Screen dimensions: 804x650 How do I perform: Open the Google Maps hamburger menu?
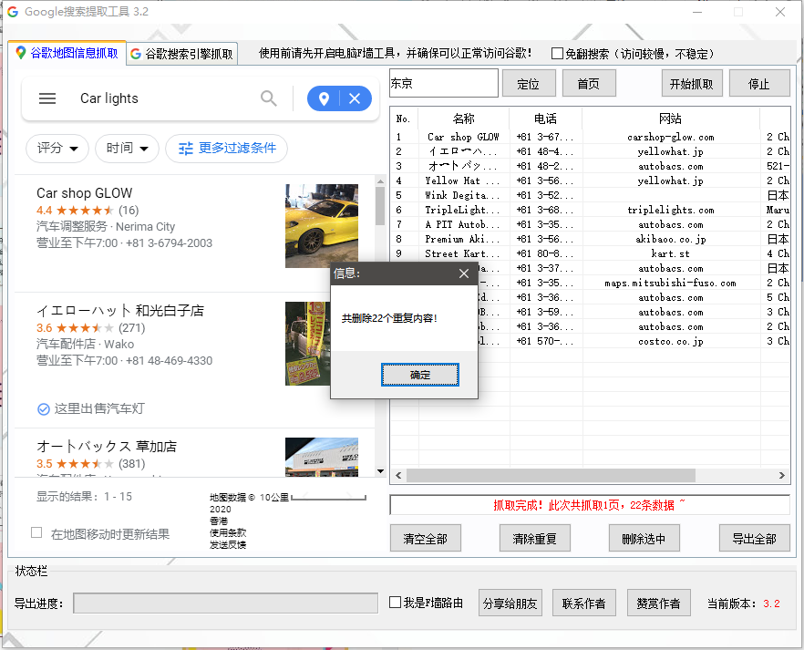coord(47,98)
